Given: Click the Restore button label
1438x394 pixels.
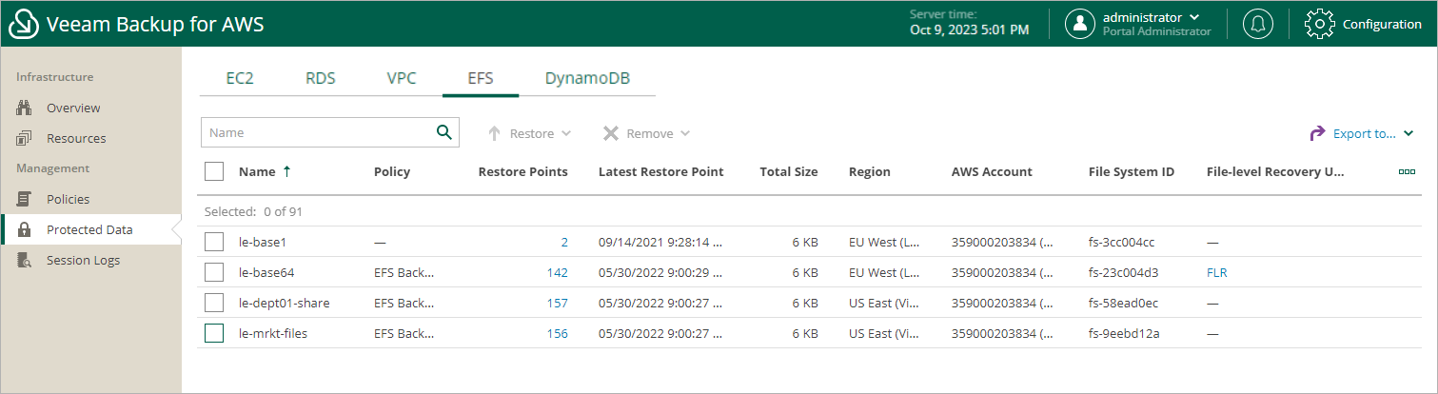Looking at the screenshot, I should (532, 134).
